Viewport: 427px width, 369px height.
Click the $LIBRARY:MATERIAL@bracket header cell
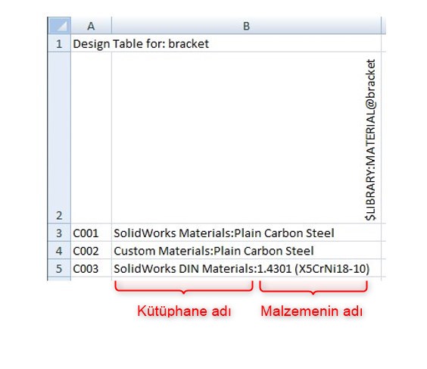point(246,138)
